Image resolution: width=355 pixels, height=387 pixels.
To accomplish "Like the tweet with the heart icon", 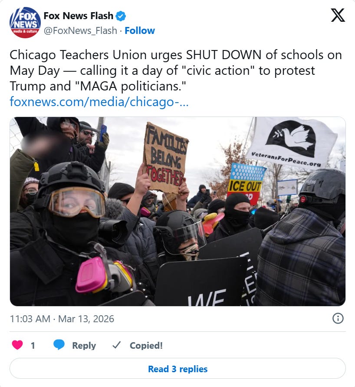I will click(x=17, y=345).
